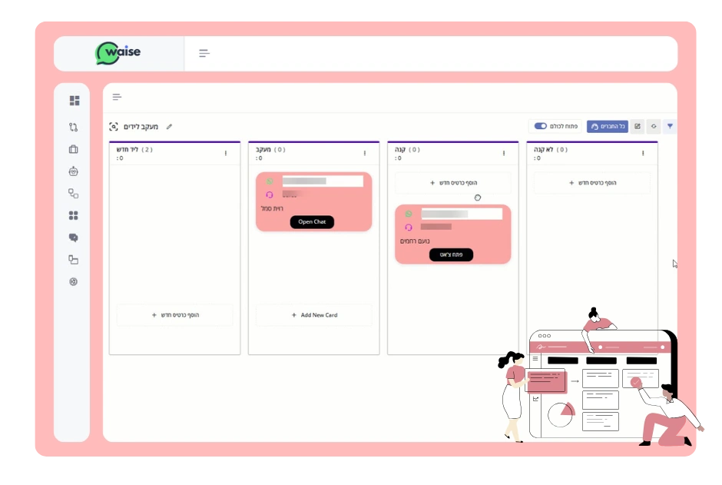The width and height of the screenshot is (722, 485).
Task: Open three-dot menu of ליד חדש column
Action: click(225, 153)
